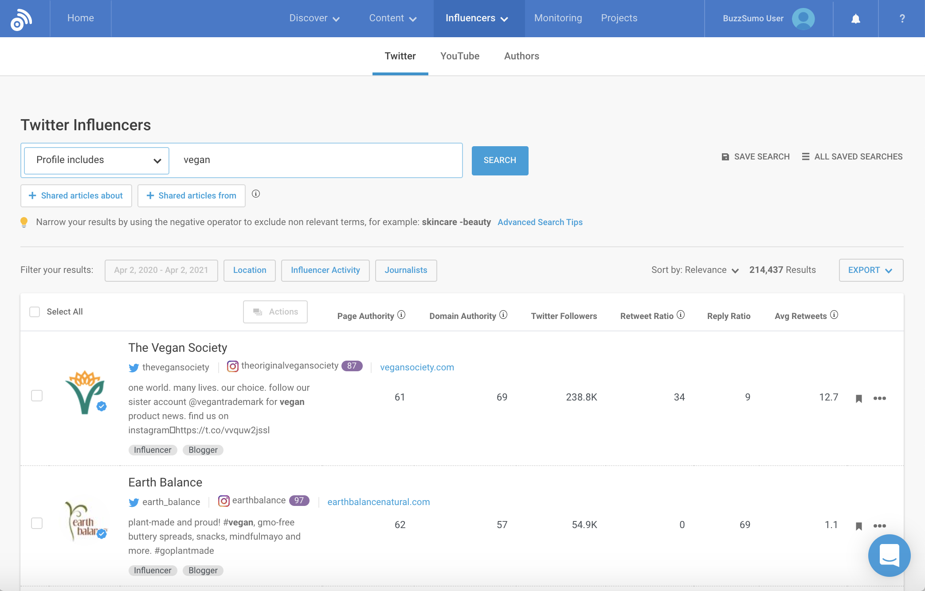Viewport: 925px width, 591px height.
Task: Click the Page Authority info icon
Action: pyautogui.click(x=401, y=315)
